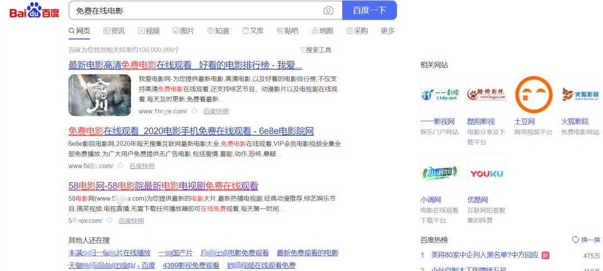Switch to the 地图 tab

click(x=322, y=31)
